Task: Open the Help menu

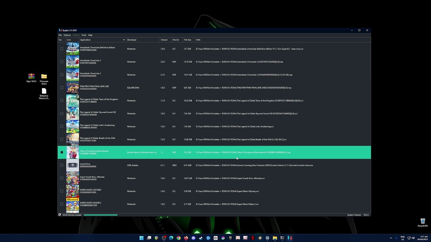Action: pyautogui.click(x=90, y=35)
